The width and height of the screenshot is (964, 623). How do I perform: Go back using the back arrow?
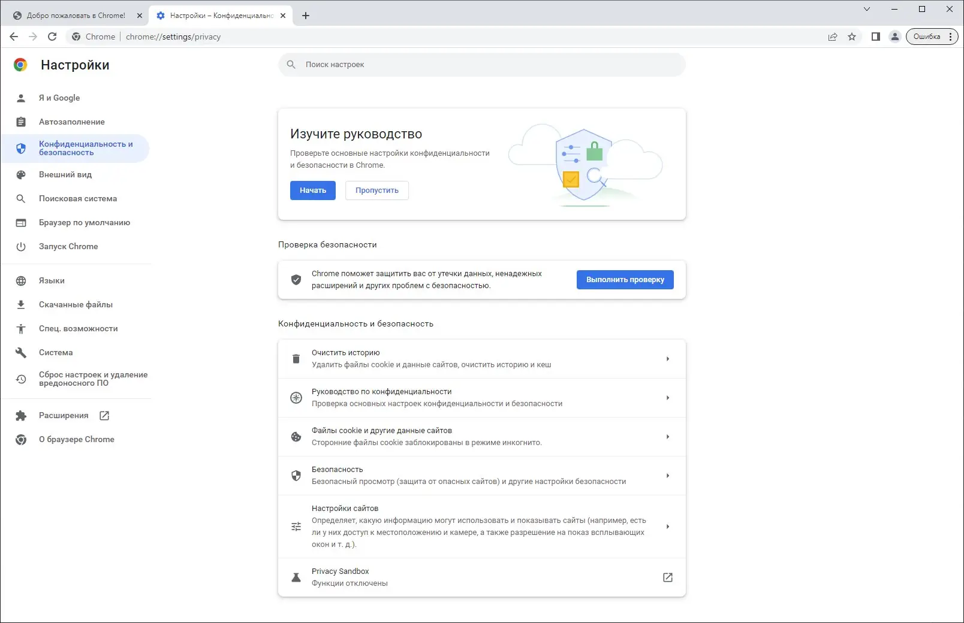click(x=14, y=37)
